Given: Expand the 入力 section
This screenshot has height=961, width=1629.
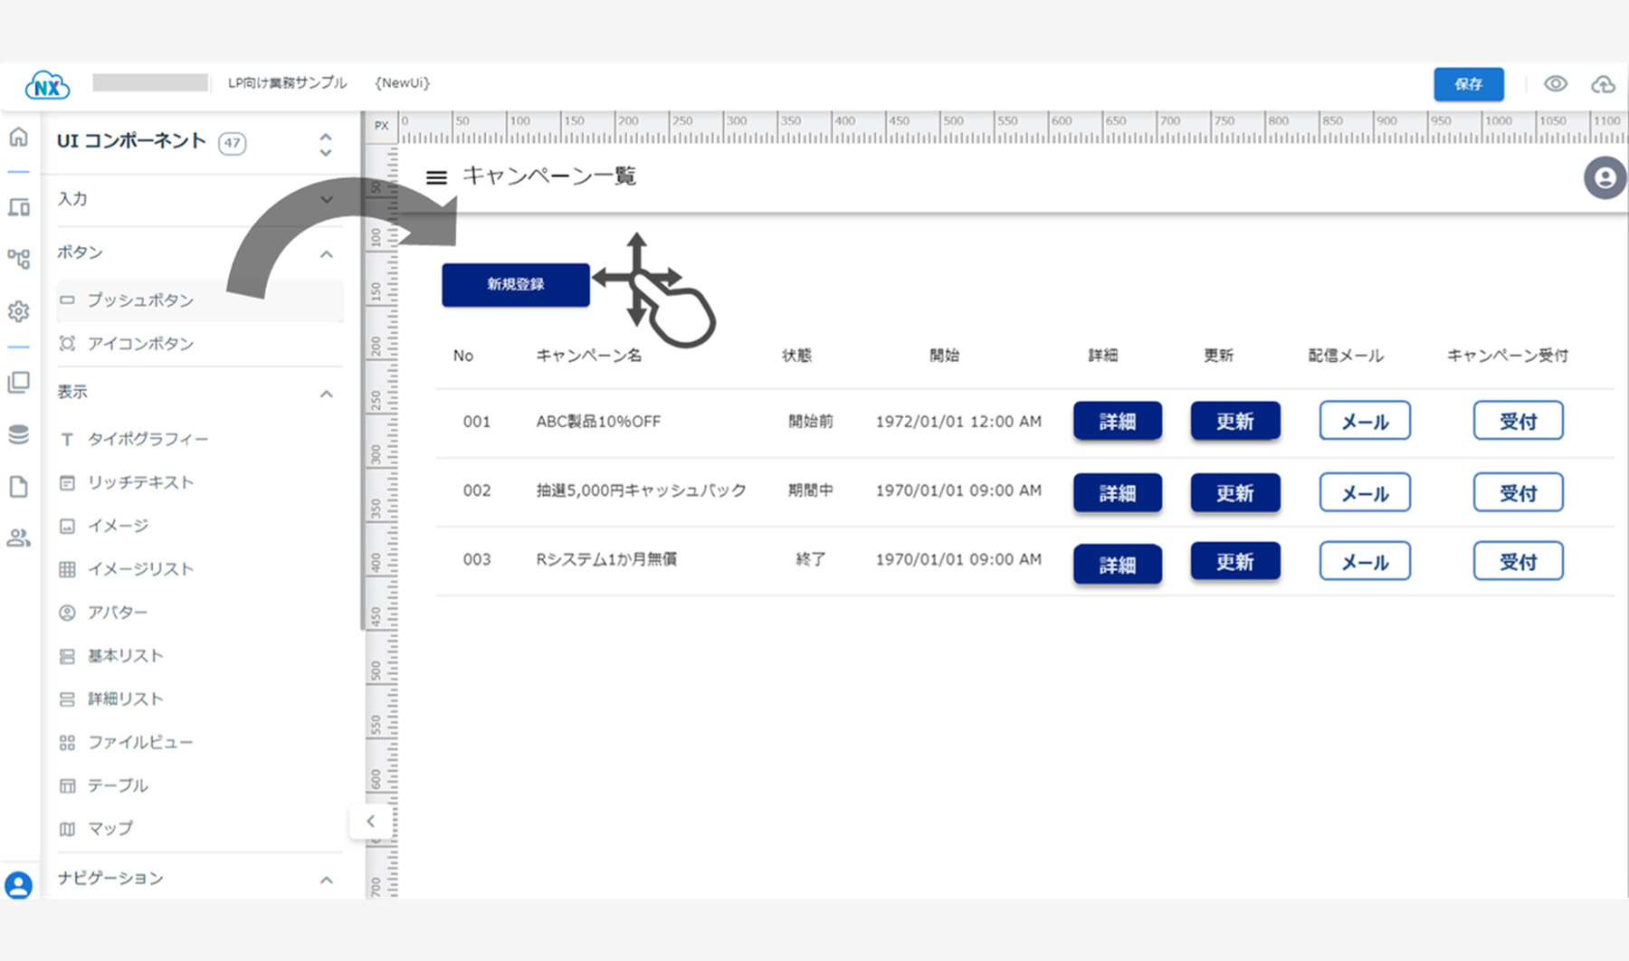Looking at the screenshot, I should click(327, 199).
